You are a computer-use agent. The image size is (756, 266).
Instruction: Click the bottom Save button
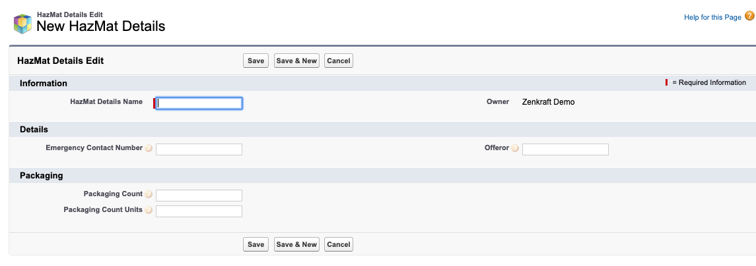(256, 244)
